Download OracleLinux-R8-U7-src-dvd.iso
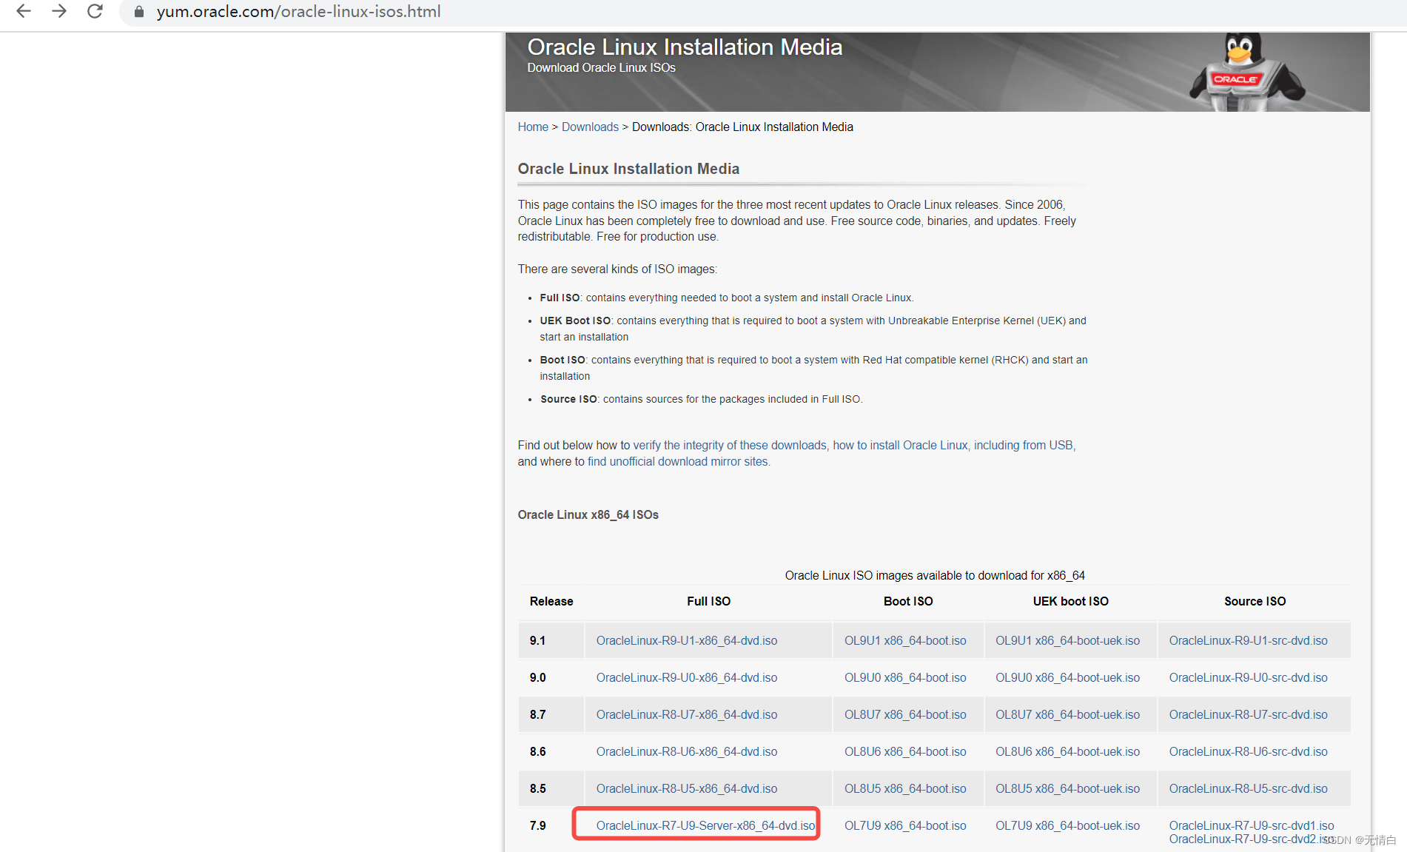 tap(1249, 714)
